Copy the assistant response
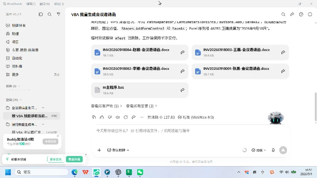Image resolution: width=317 pixels, height=178 pixels. click(94, 117)
